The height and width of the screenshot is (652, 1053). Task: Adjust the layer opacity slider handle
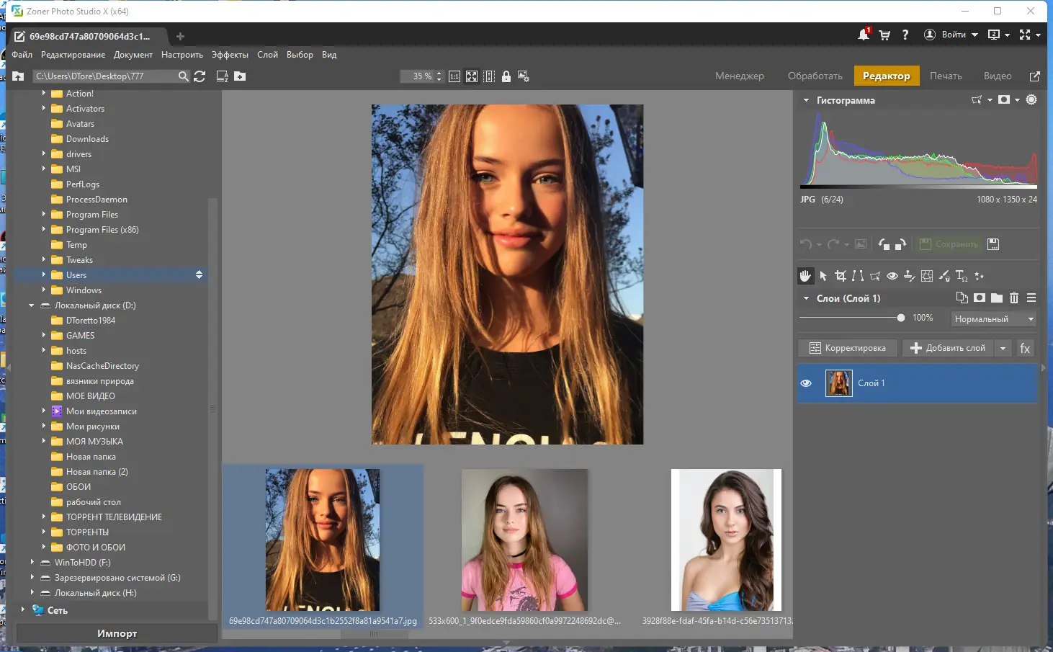pyautogui.click(x=901, y=318)
